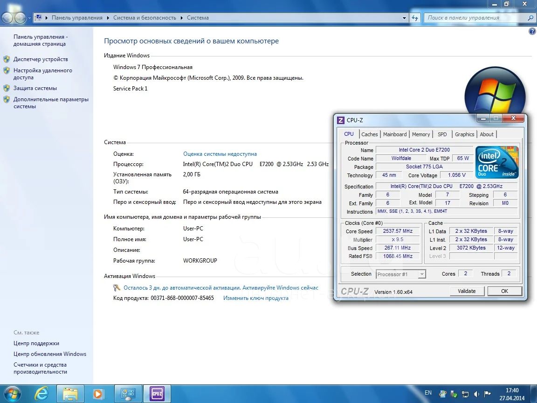Click the Validate button in CPU-Z
537x403 pixels.
[467, 291]
